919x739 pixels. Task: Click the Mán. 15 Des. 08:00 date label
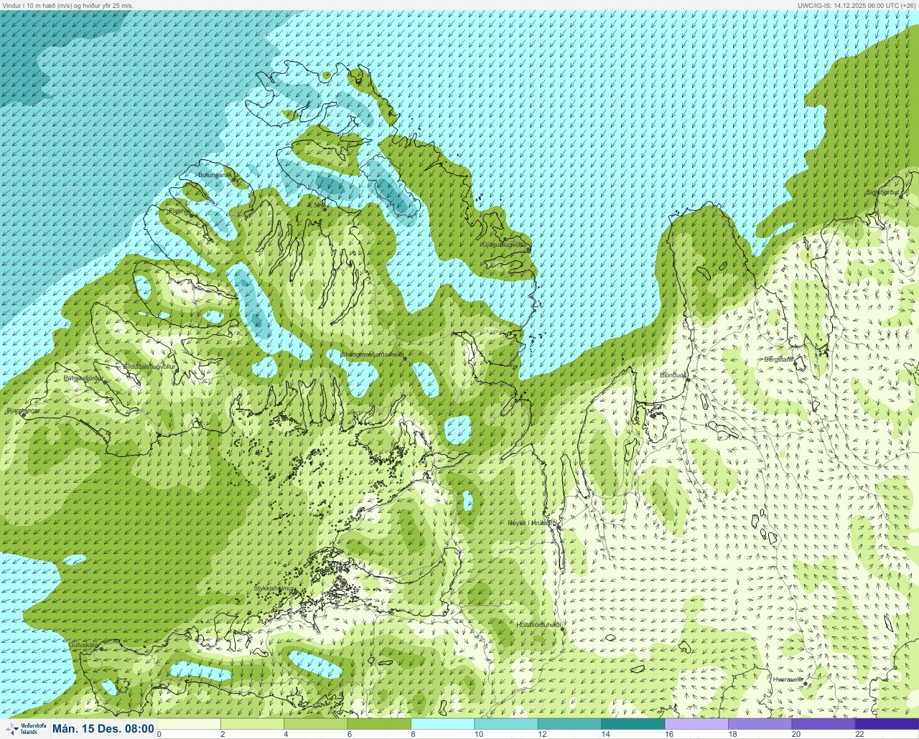coord(103,728)
